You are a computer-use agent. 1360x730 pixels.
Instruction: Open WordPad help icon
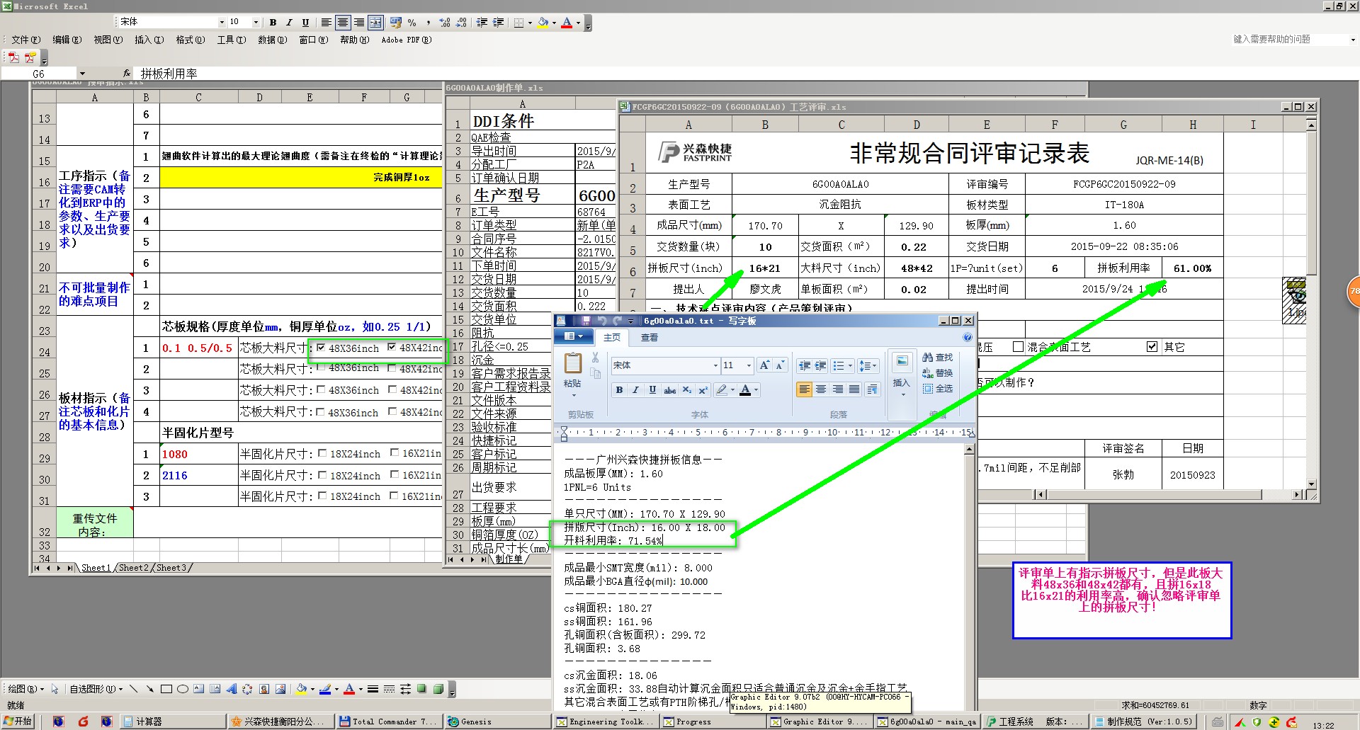967,338
